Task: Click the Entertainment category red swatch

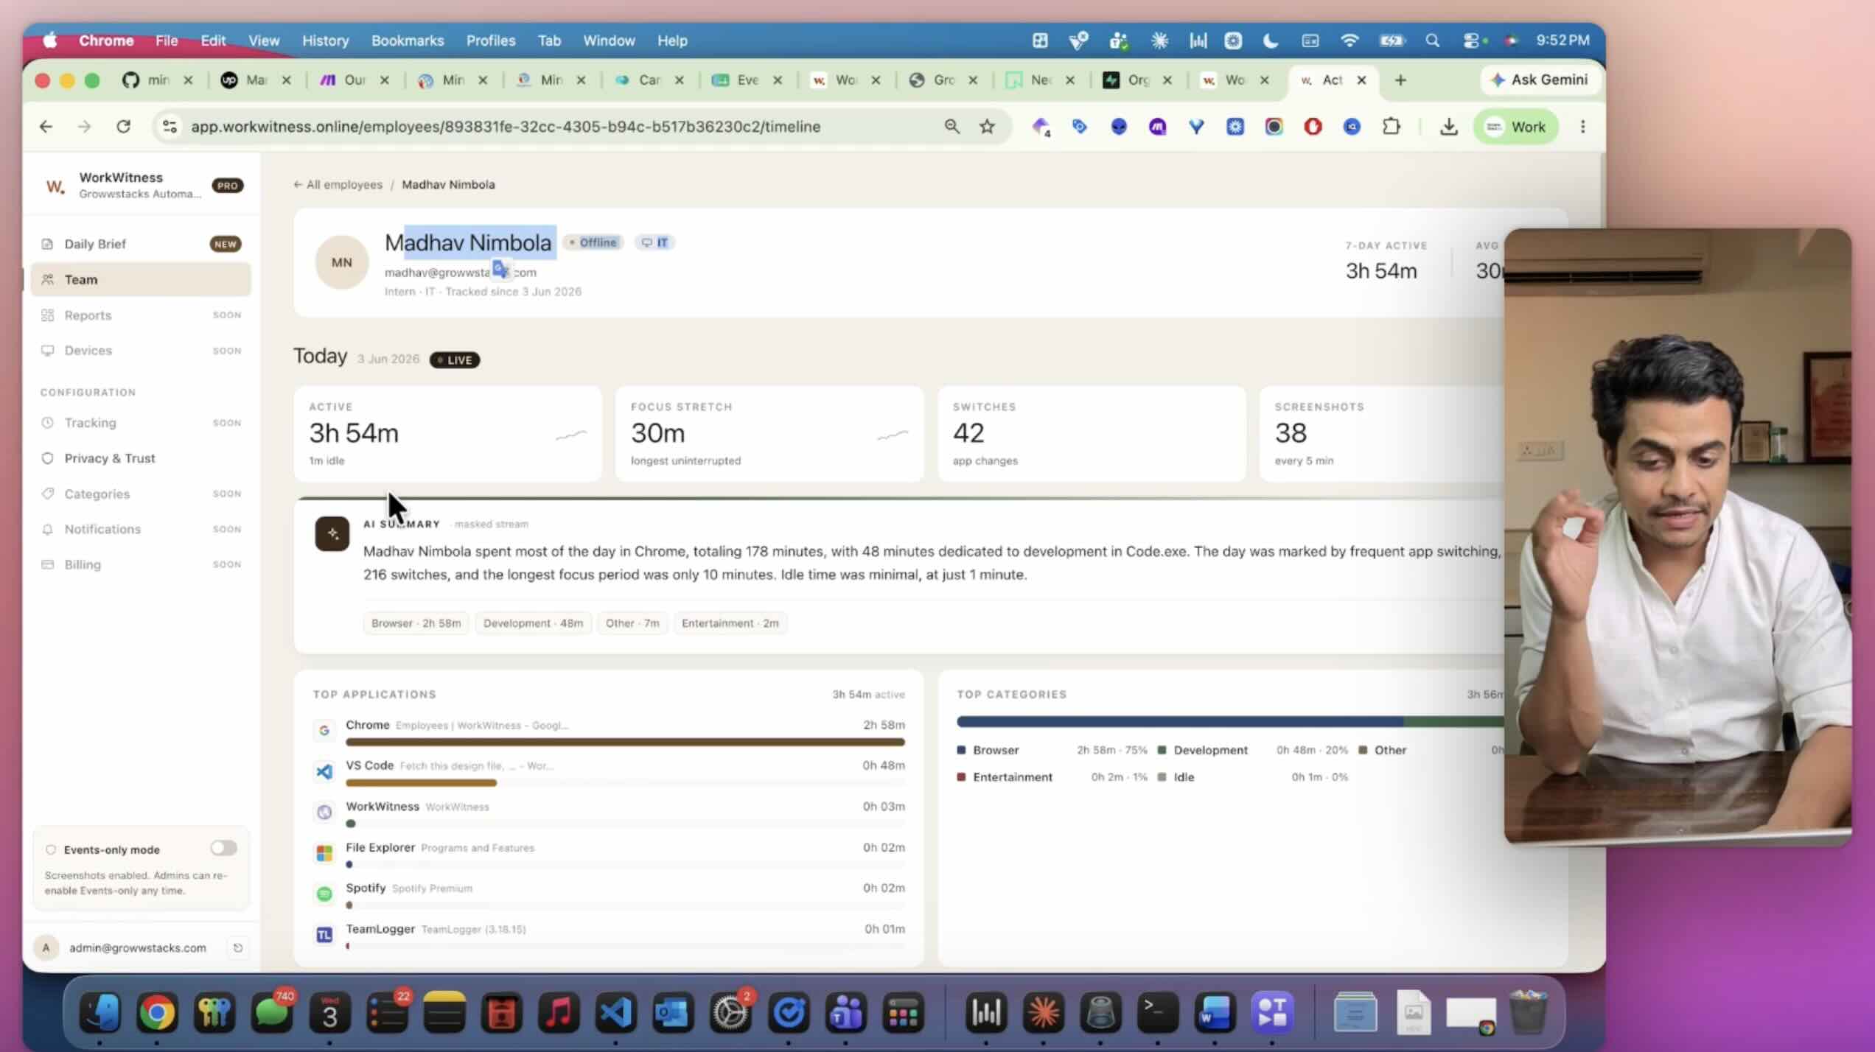Action: pyautogui.click(x=961, y=777)
